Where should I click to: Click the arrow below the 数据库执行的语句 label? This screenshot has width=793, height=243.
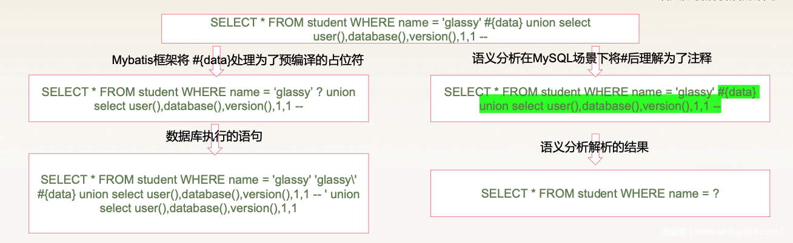(x=216, y=147)
